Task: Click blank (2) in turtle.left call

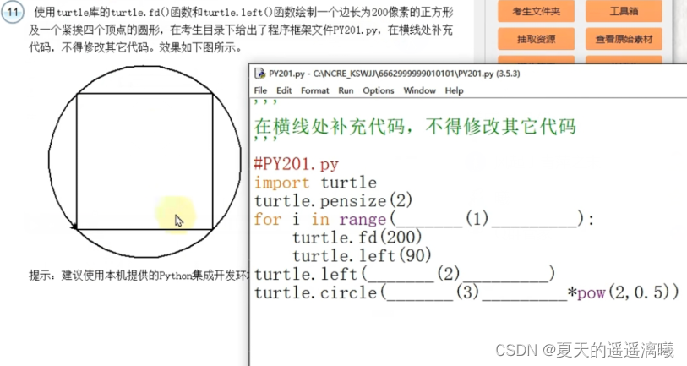Action: tap(458, 274)
